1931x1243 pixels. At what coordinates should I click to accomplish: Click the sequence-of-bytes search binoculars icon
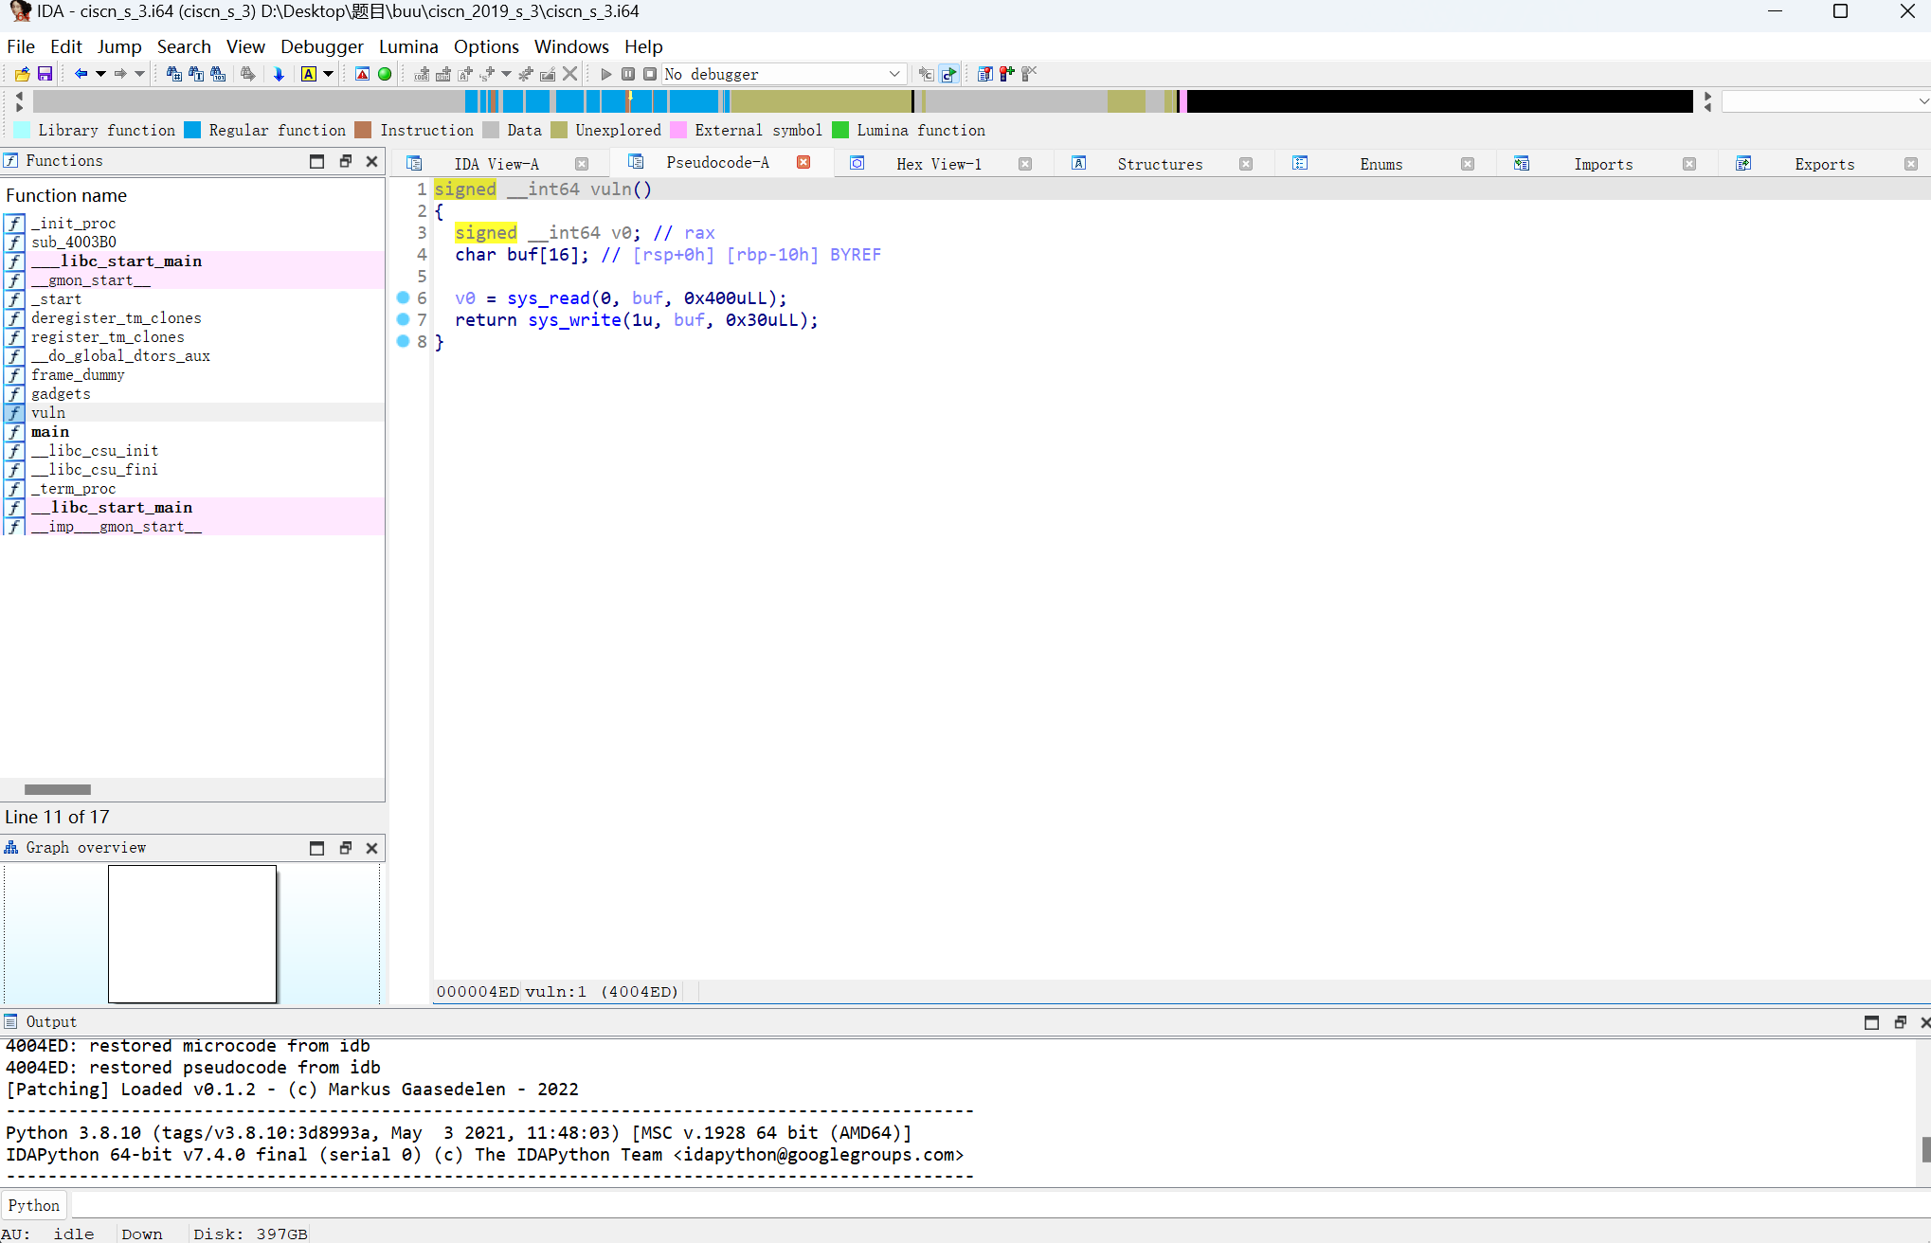(x=218, y=74)
